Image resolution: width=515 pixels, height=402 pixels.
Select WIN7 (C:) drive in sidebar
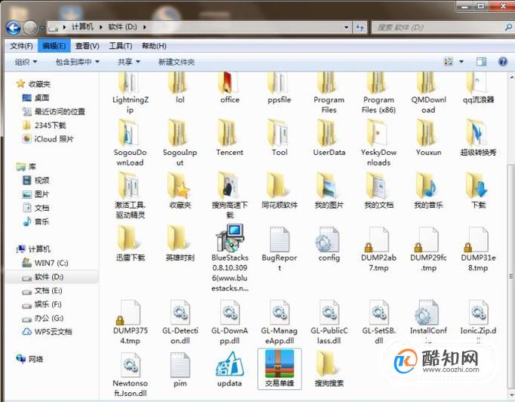45,263
